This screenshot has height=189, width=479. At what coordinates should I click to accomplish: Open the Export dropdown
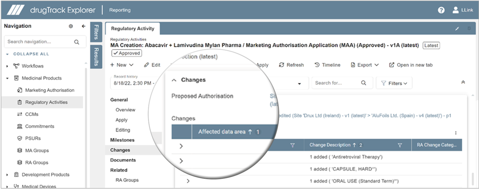click(x=365, y=65)
